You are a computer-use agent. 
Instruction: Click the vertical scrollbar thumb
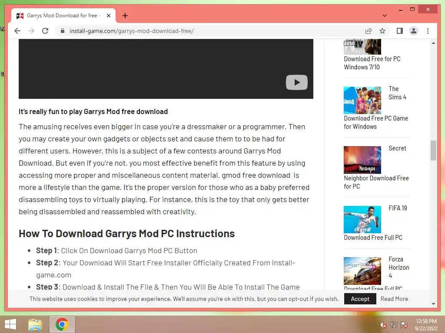click(x=433, y=150)
